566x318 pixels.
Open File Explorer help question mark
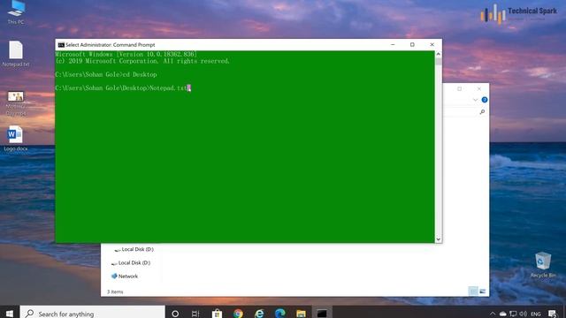coord(485,100)
